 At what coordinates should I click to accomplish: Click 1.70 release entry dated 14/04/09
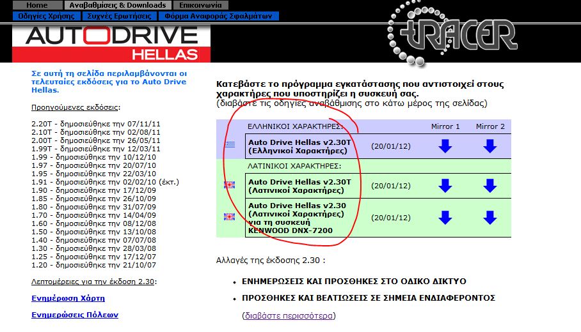[x=93, y=215]
